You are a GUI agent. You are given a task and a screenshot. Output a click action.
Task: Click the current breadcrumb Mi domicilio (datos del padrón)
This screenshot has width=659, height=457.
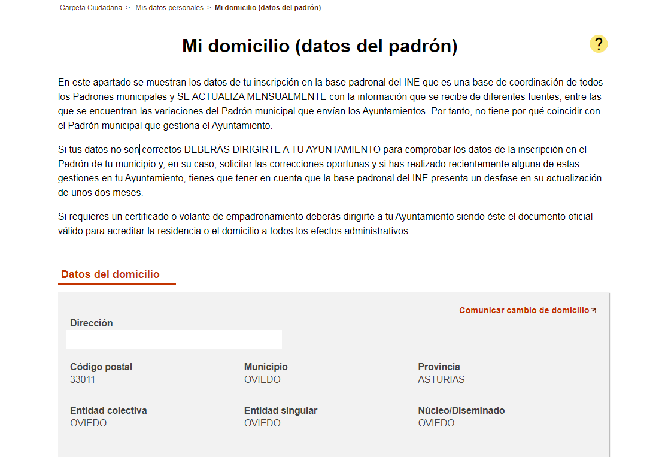[x=268, y=8]
